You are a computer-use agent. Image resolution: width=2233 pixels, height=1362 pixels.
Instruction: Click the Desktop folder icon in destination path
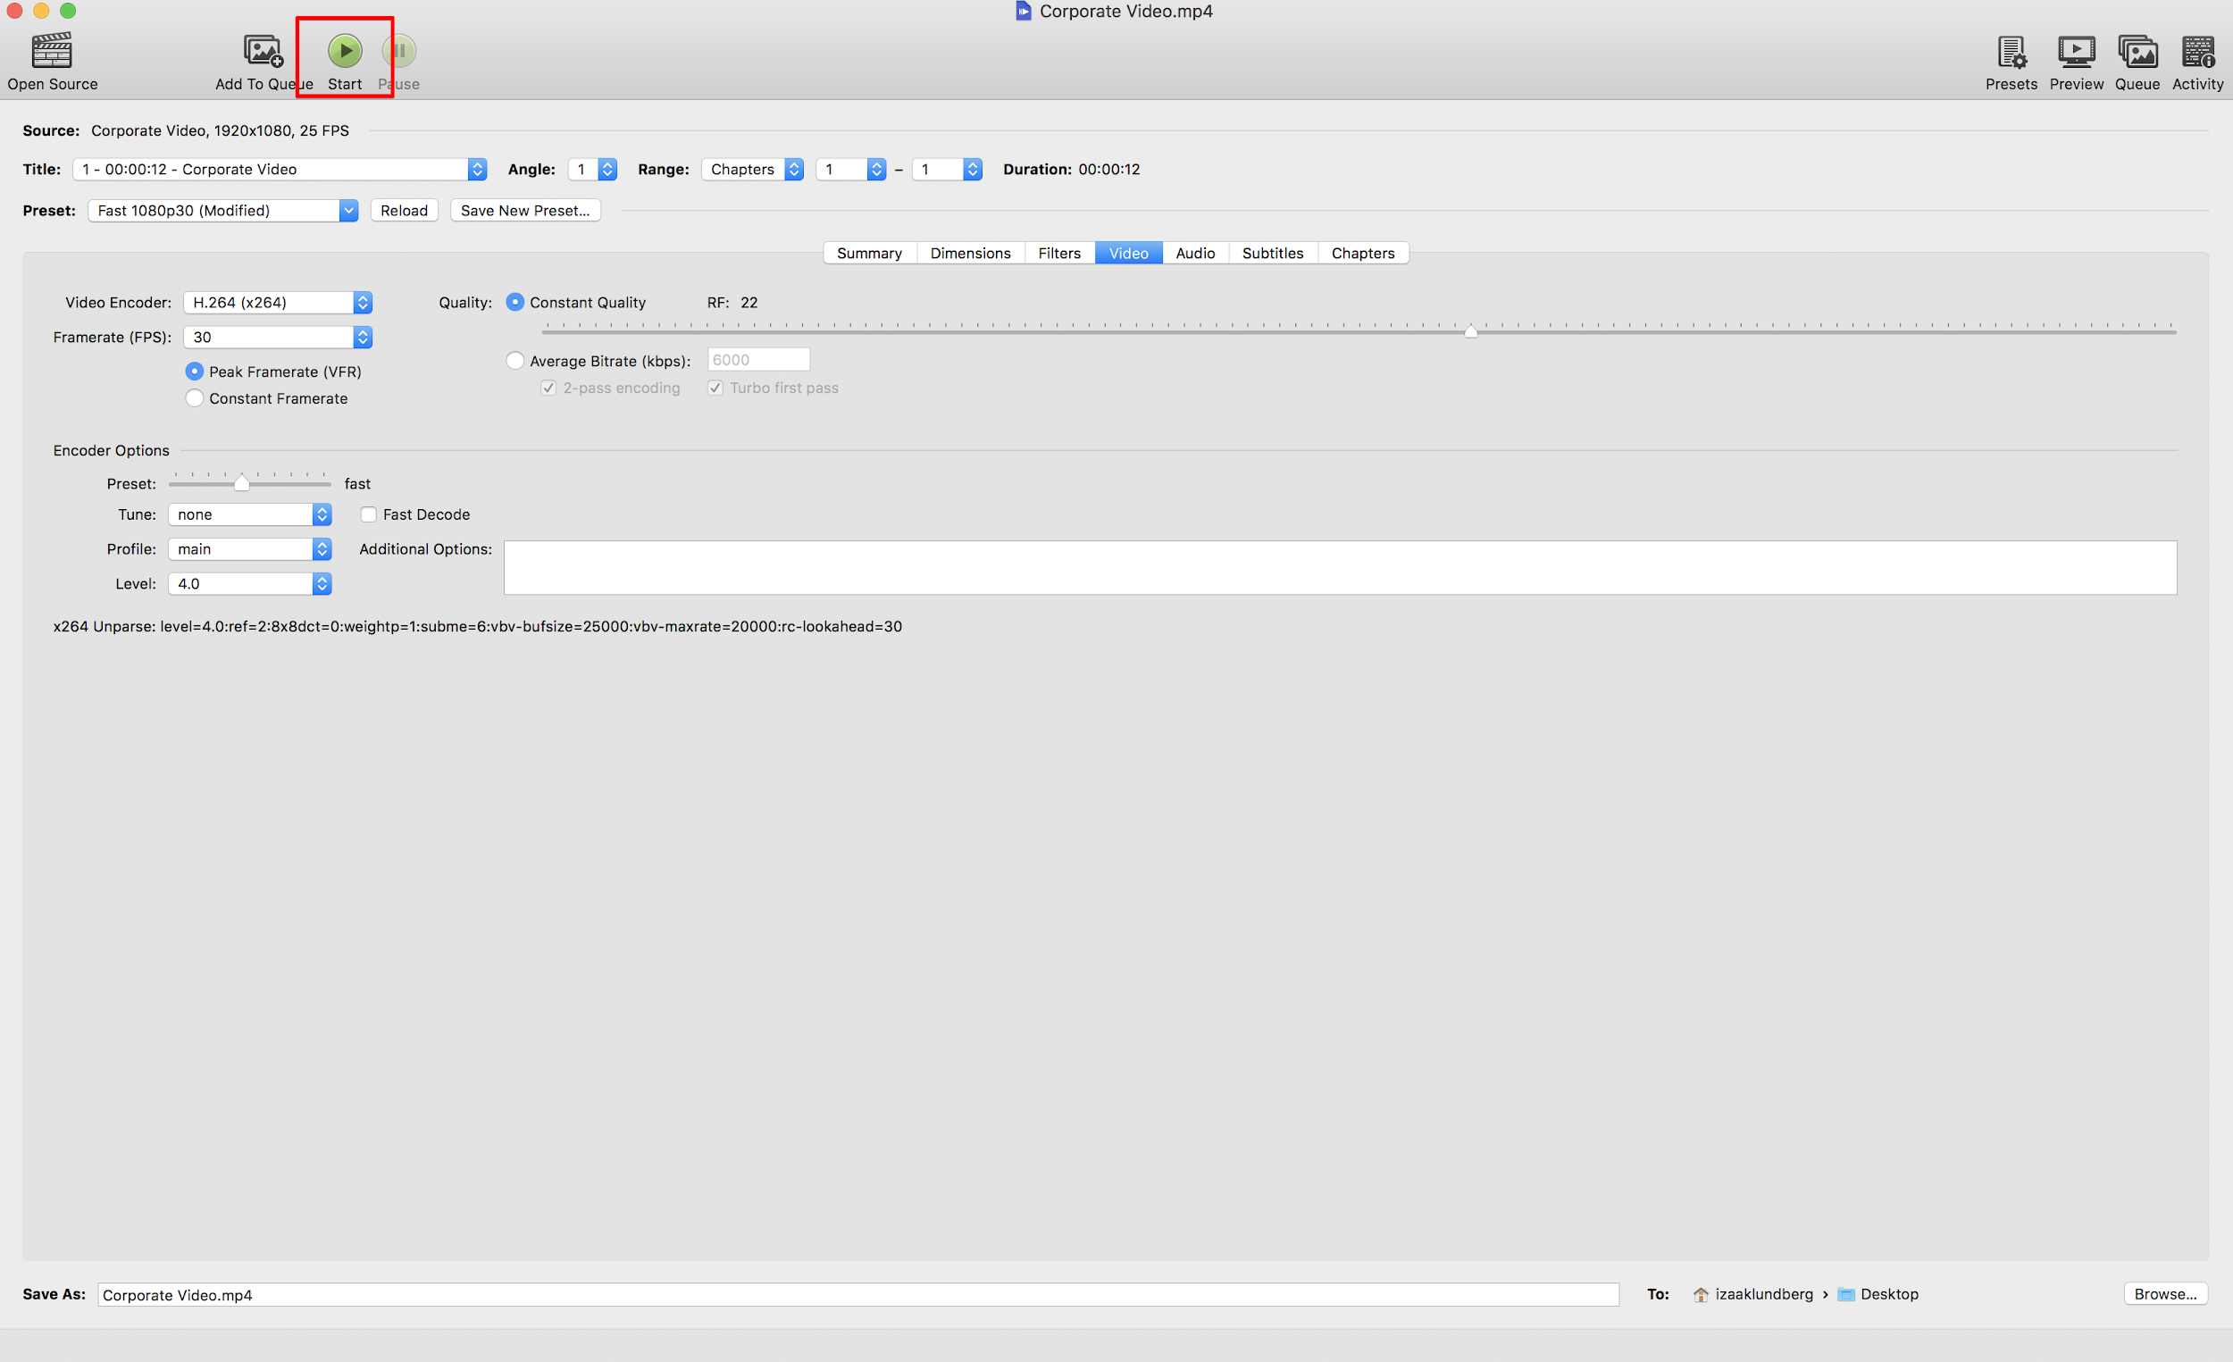pyautogui.click(x=1846, y=1294)
